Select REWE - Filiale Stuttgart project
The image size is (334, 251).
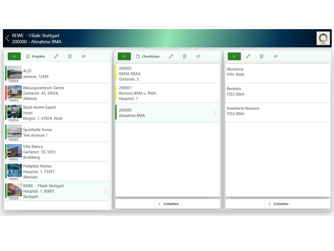tap(57, 191)
